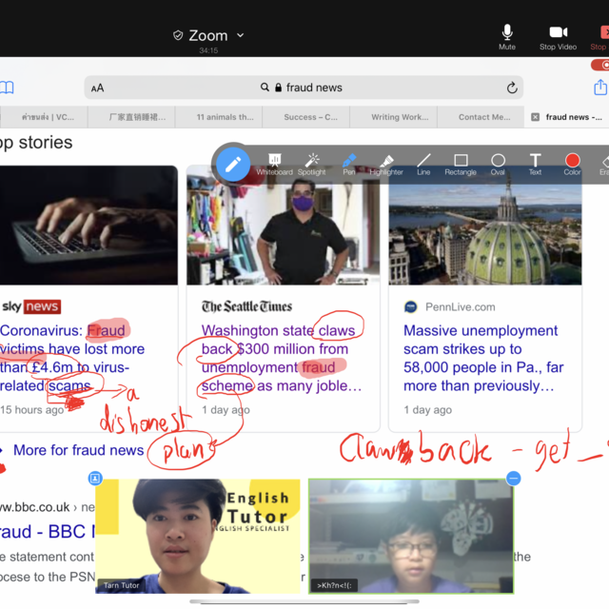This screenshot has width=609, height=609.
Task: Tap the blue annotation pencil button
Action: point(233,165)
